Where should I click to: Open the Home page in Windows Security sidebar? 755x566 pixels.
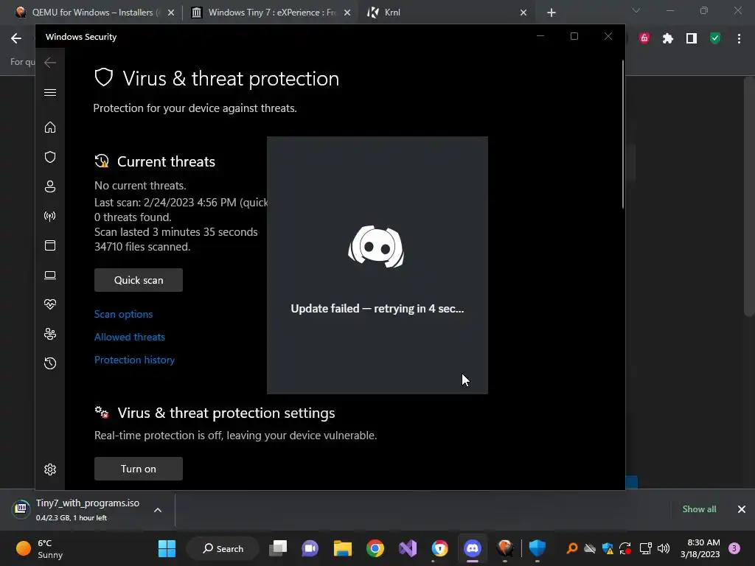pyautogui.click(x=50, y=127)
